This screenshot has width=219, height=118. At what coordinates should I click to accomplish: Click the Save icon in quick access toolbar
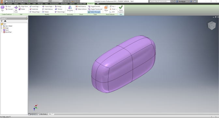coord(13,1)
